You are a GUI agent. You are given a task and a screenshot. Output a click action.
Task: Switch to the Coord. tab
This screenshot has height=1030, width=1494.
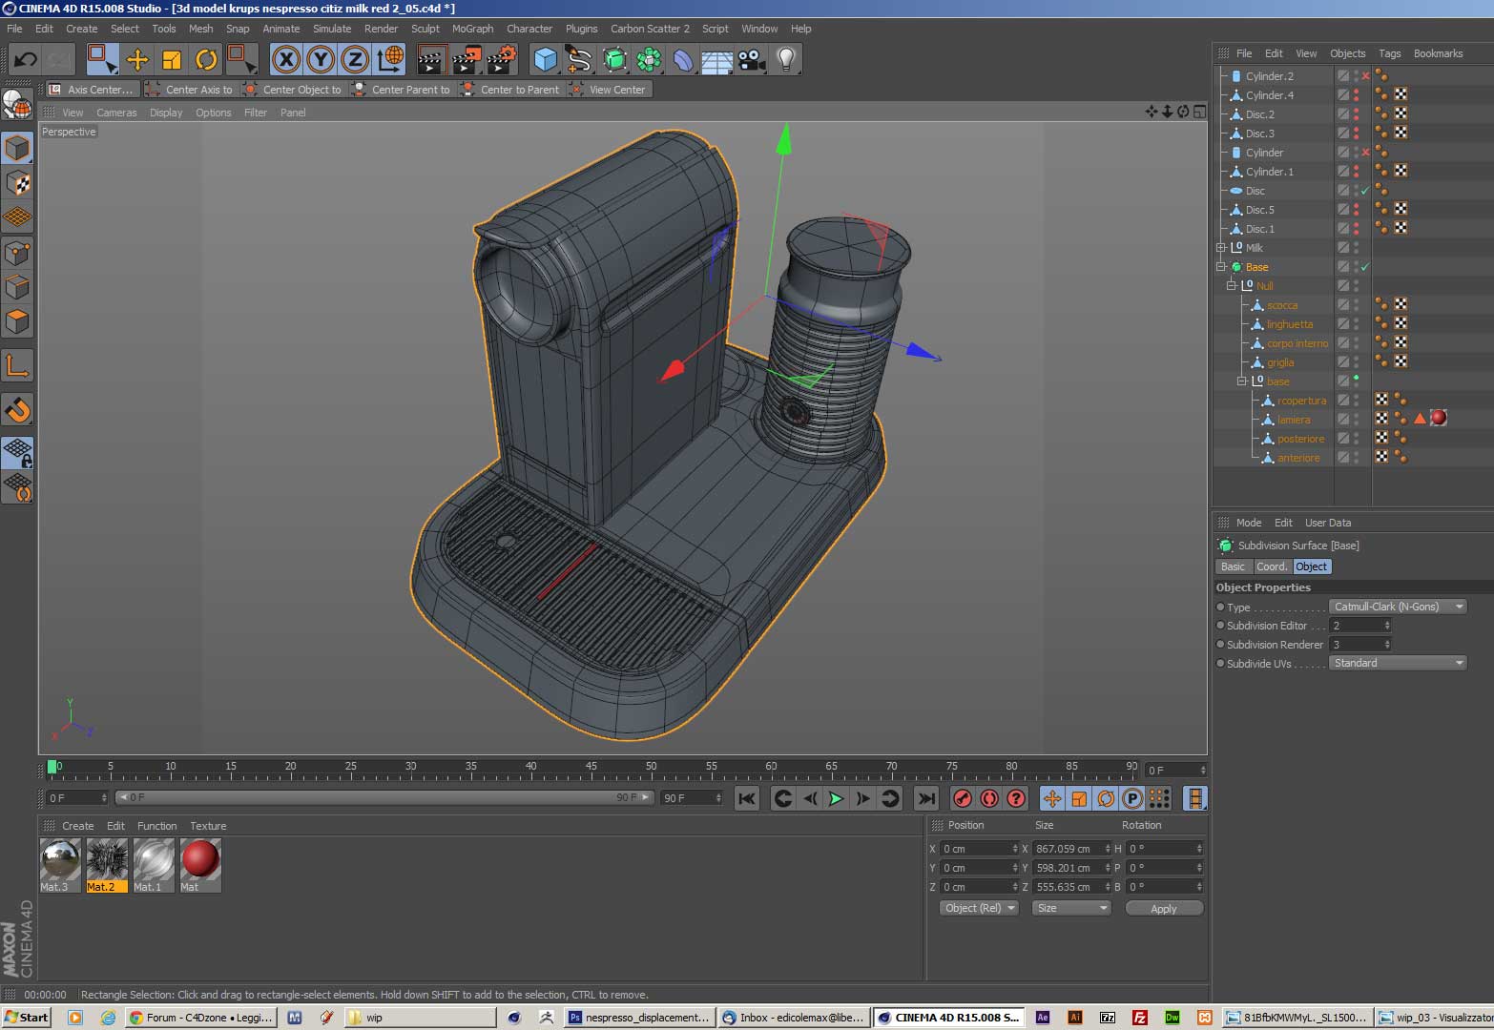(1271, 566)
